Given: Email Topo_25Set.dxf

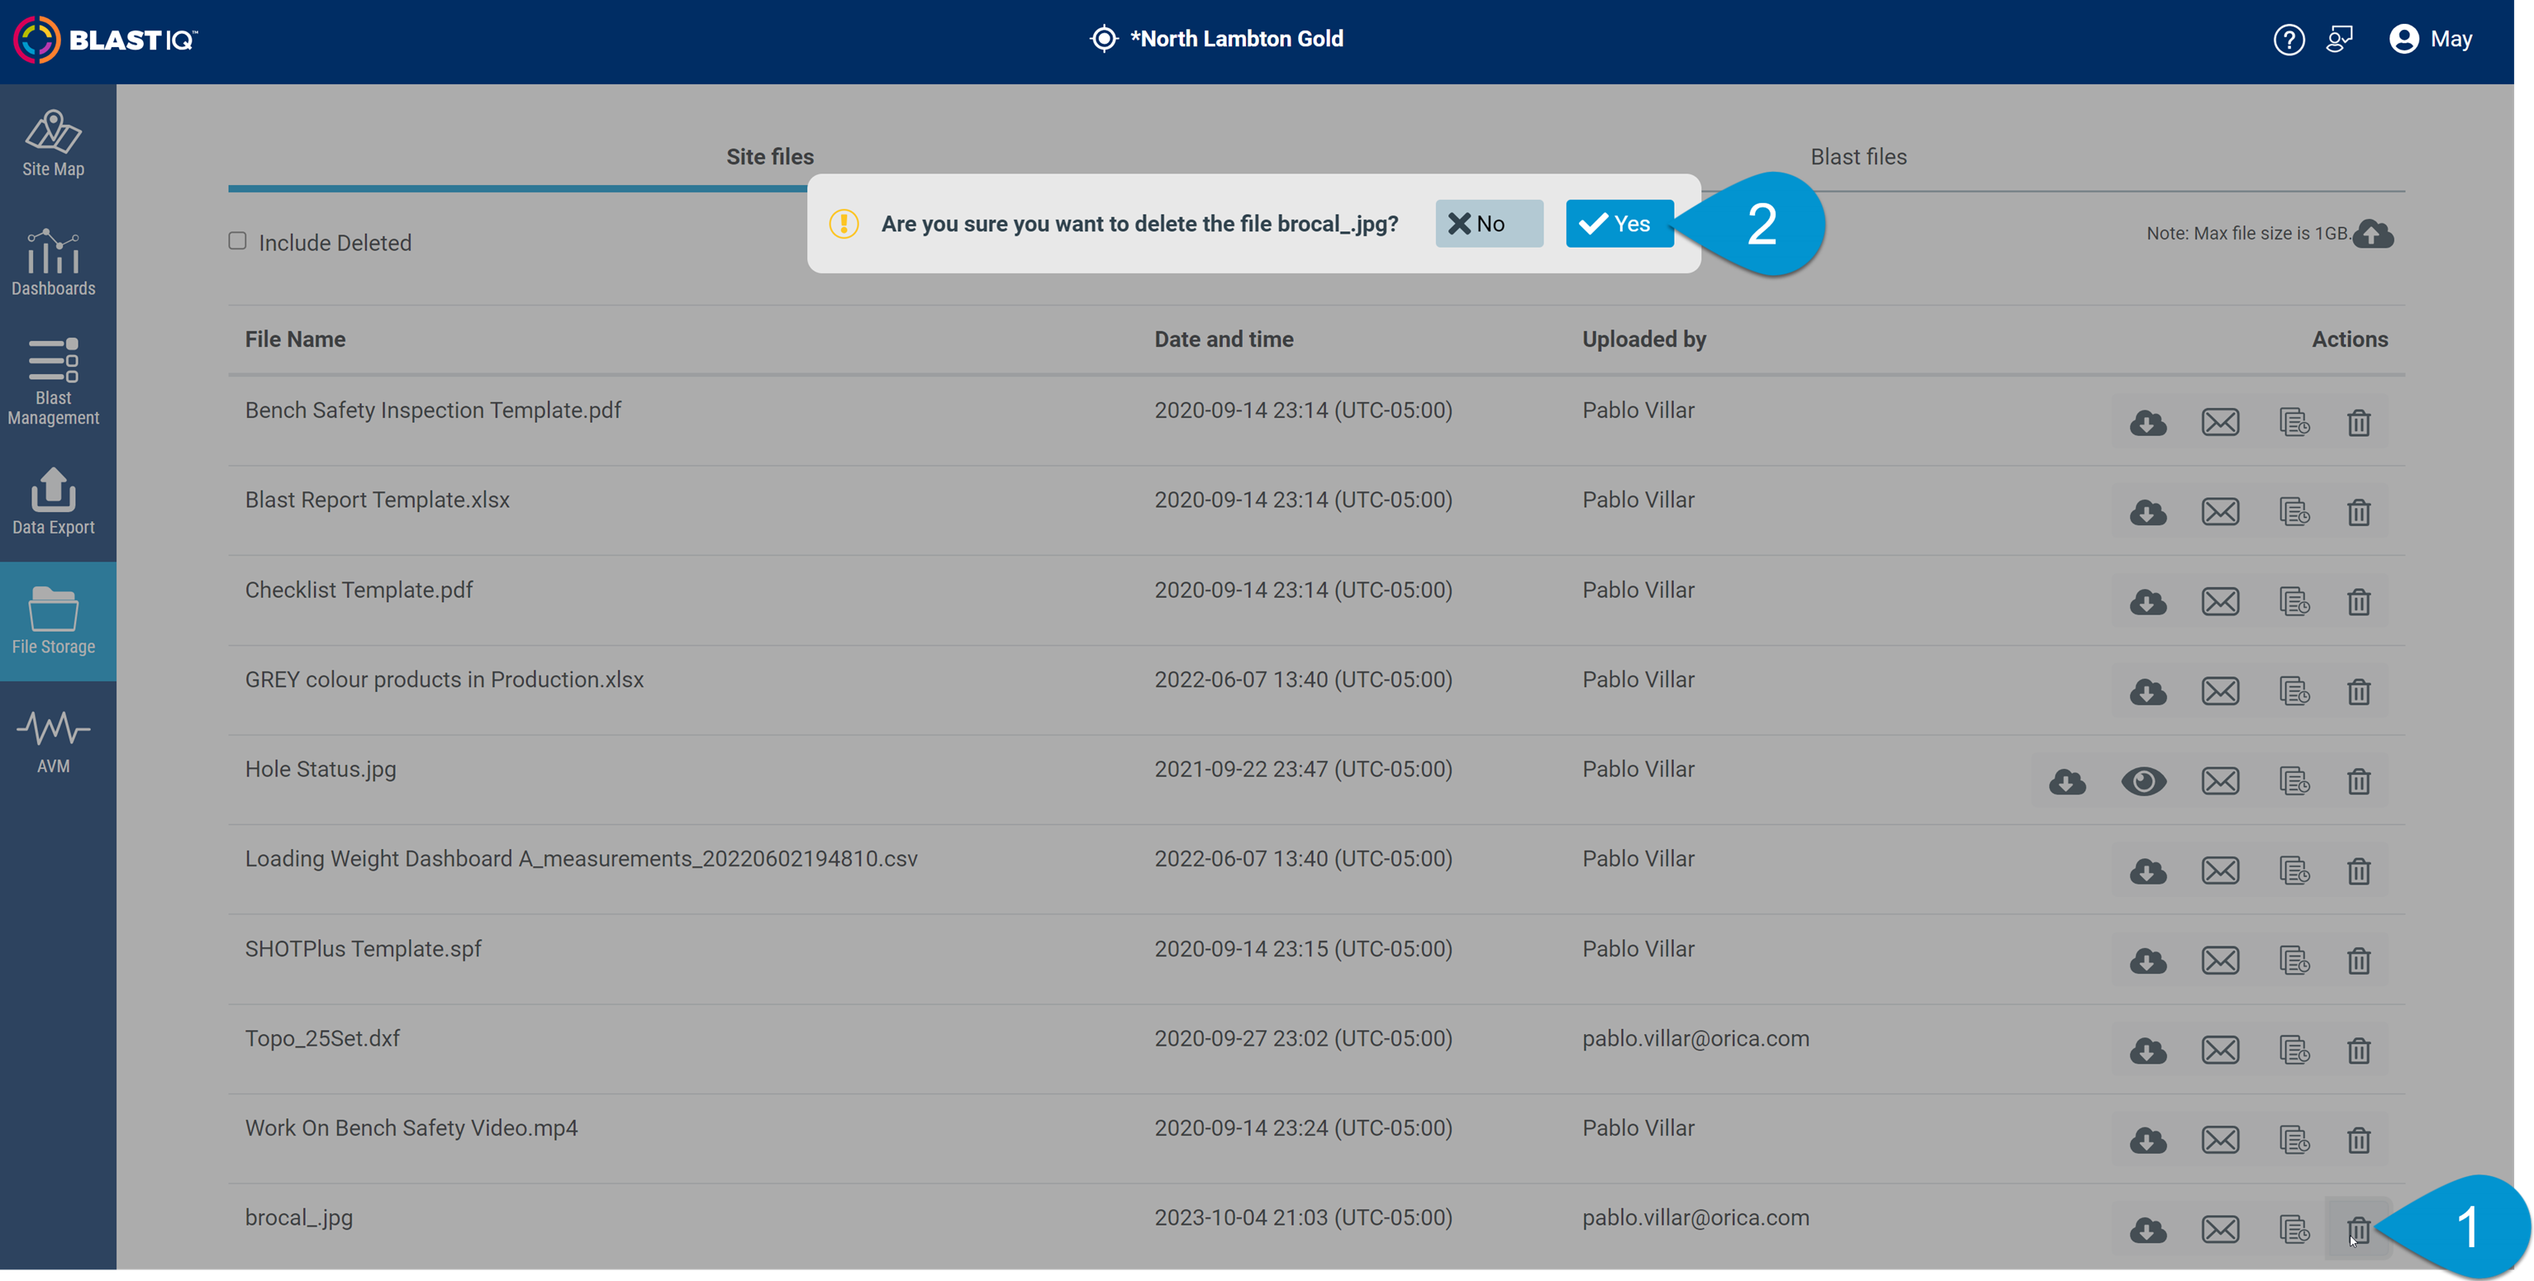Looking at the screenshot, I should (x=2220, y=1050).
